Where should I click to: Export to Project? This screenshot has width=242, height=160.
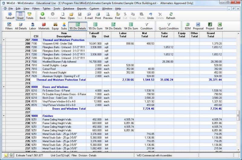click(x=210, y=26)
